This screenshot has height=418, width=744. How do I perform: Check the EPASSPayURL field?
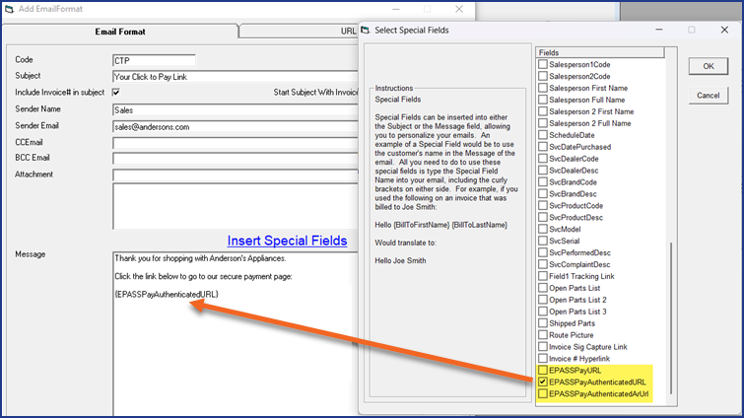pos(543,370)
